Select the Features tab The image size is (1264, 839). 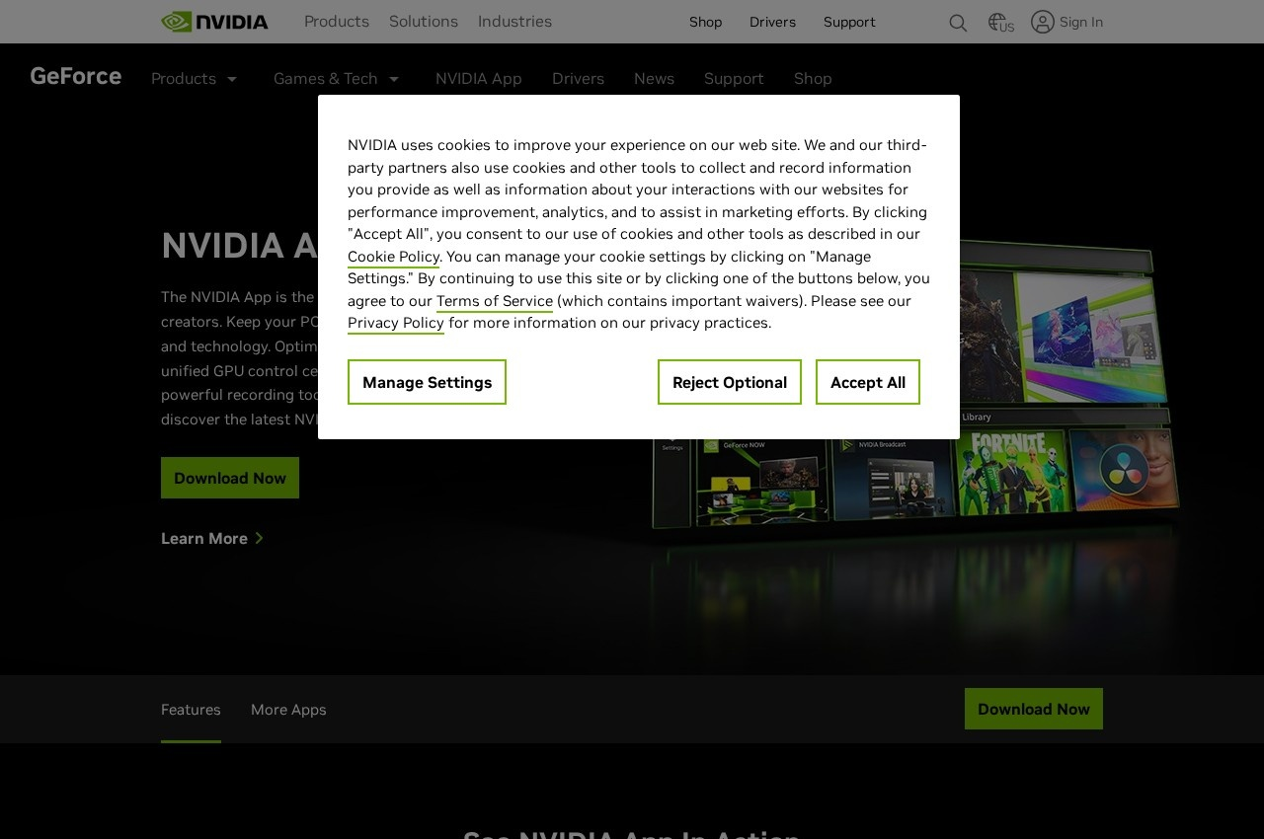(191, 710)
